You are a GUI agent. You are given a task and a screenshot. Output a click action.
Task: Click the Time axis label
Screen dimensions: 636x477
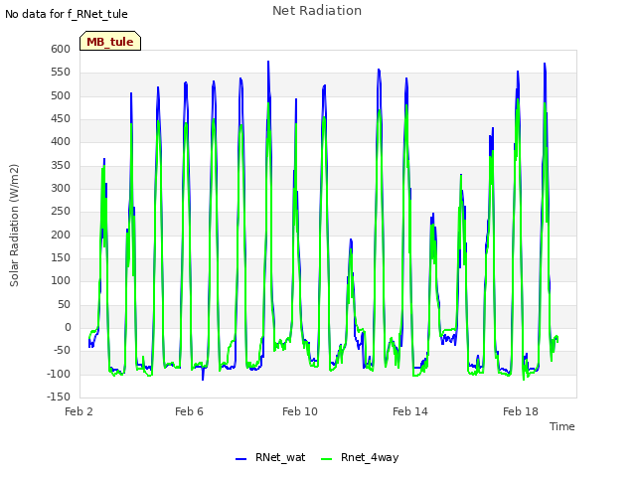tap(562, 426)
